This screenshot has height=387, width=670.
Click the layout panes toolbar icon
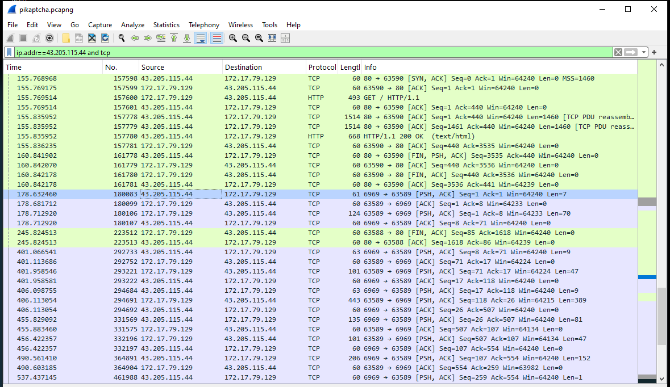tap(285, 39)
